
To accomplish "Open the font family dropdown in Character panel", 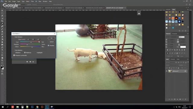I will point(172,37).
